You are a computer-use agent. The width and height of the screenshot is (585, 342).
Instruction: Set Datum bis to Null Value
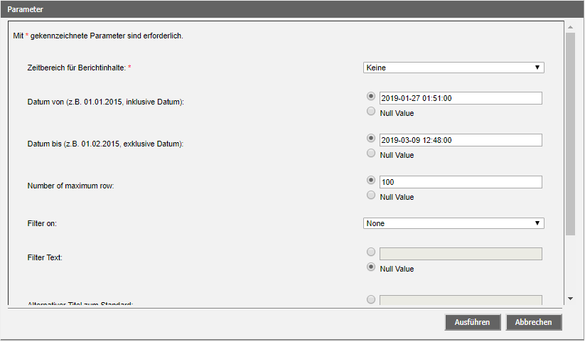(x=370, y=154)
